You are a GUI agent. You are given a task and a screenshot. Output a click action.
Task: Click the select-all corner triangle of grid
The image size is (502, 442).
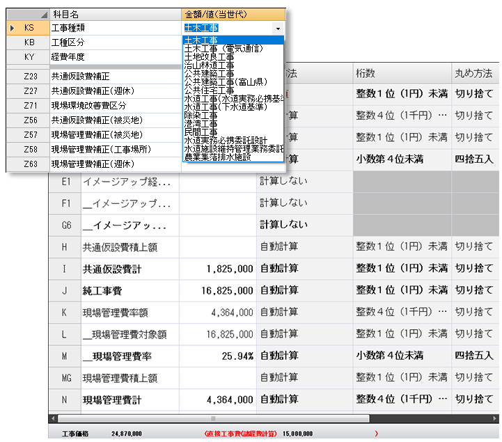pos(44,15)
